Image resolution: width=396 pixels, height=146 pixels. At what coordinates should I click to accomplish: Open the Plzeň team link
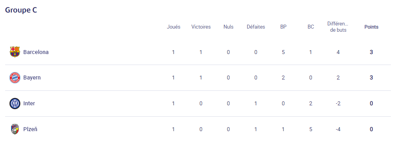click(30, 129)
